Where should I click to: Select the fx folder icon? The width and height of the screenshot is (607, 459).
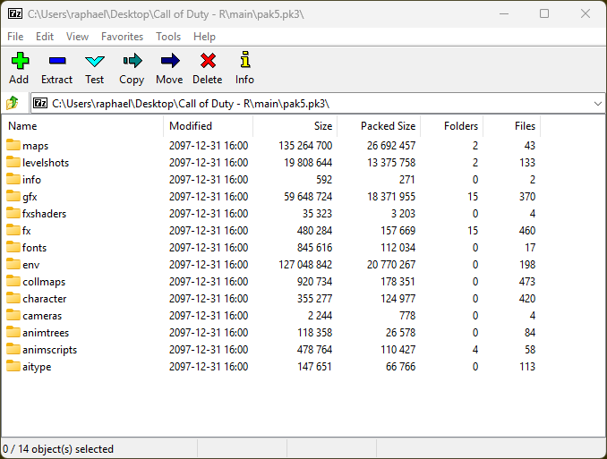[13, 230]
